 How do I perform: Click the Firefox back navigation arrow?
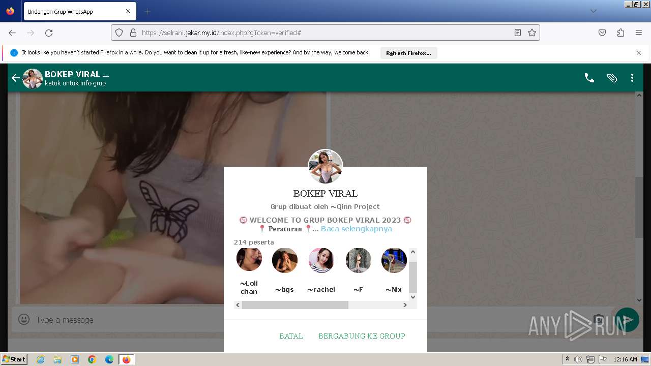[x=12, y=33]
